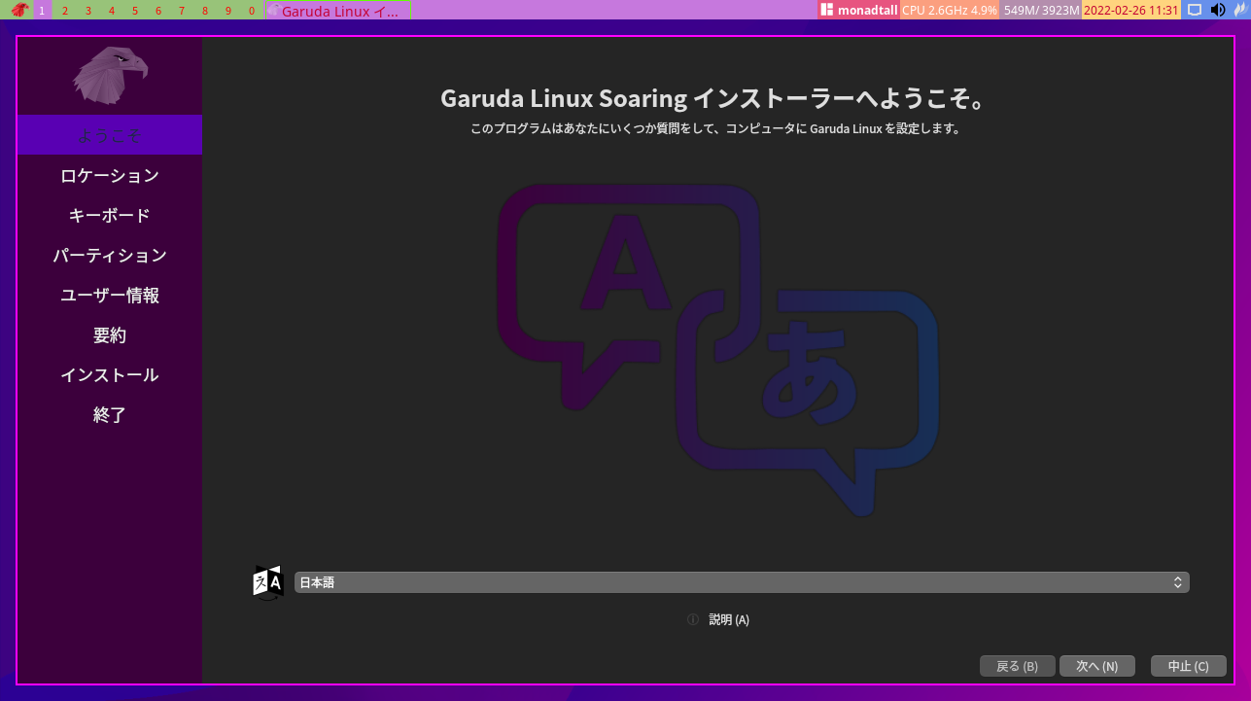Screen dimensions: 1251x701
Task: Select the ユーザー情報 step in sidebar
Action: [110, 295]
